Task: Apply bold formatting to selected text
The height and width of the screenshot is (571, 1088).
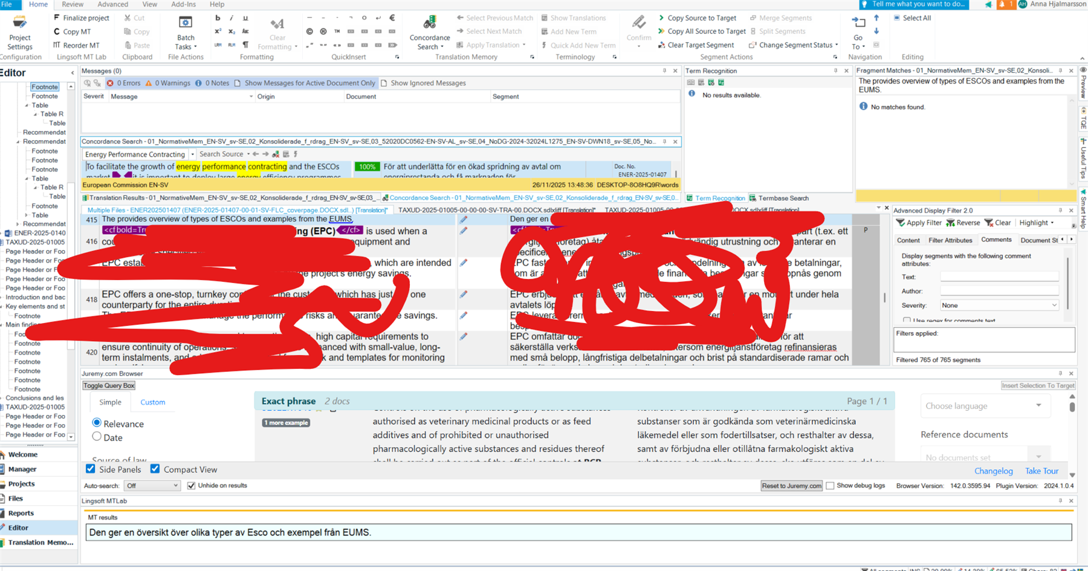Action: point(218,18)
